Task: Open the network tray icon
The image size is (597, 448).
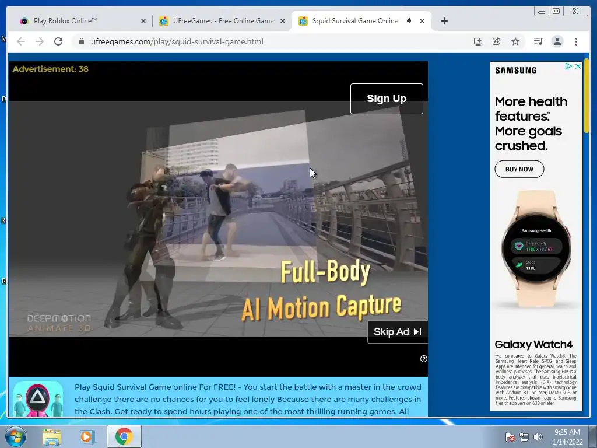Action: (524, 437)
